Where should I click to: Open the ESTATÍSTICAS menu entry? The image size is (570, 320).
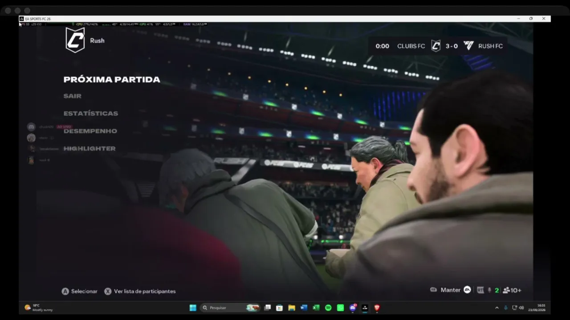pos(91,113)
